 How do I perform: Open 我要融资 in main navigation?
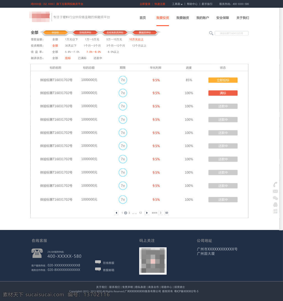click(183, 18)
